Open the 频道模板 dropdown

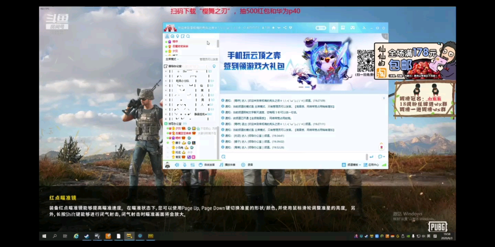click(351, 165)
